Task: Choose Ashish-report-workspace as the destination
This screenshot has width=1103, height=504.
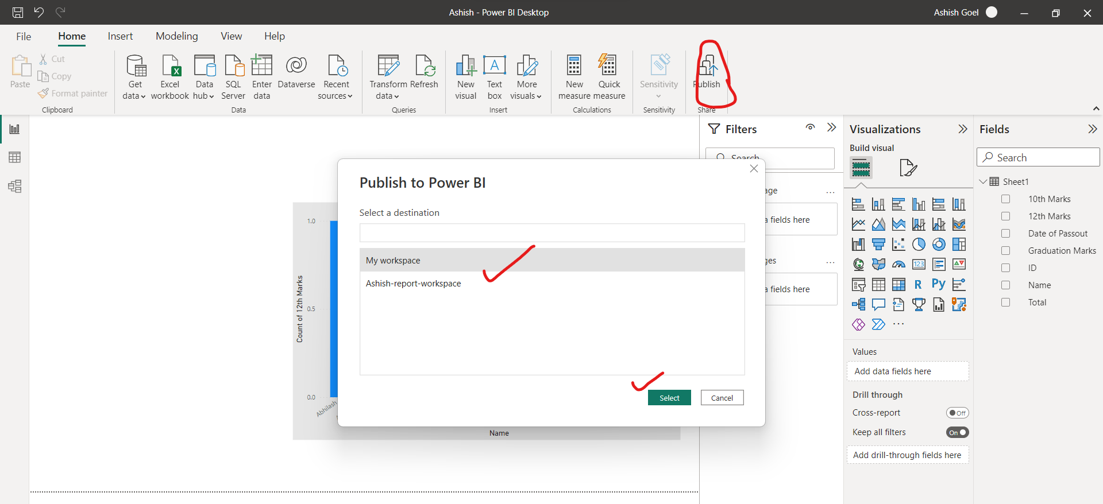Action: [x=414, y=284]
